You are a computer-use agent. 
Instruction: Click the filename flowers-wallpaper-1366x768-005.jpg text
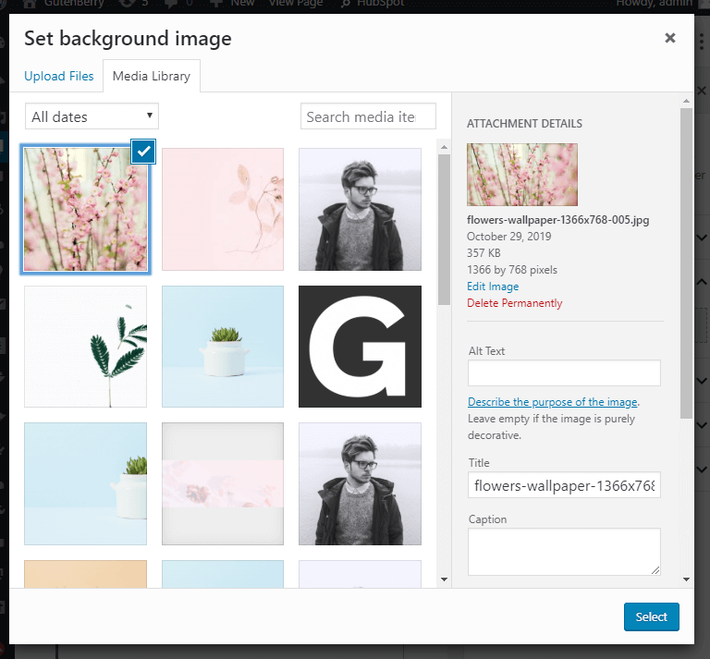coord(557,220)
